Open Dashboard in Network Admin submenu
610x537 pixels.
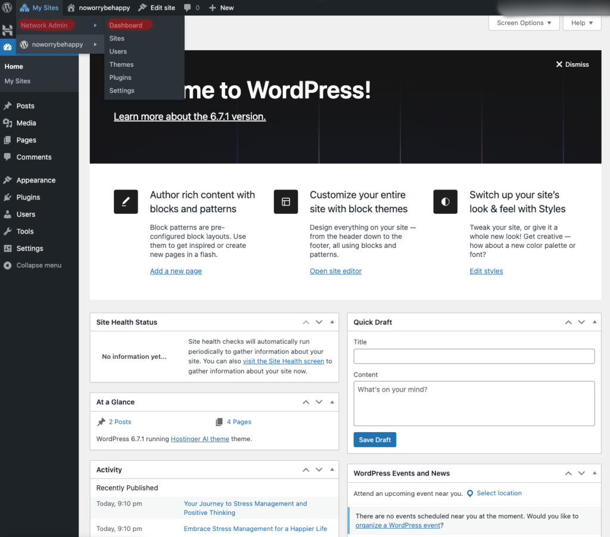pyautogui.click(x=126, y=25)
